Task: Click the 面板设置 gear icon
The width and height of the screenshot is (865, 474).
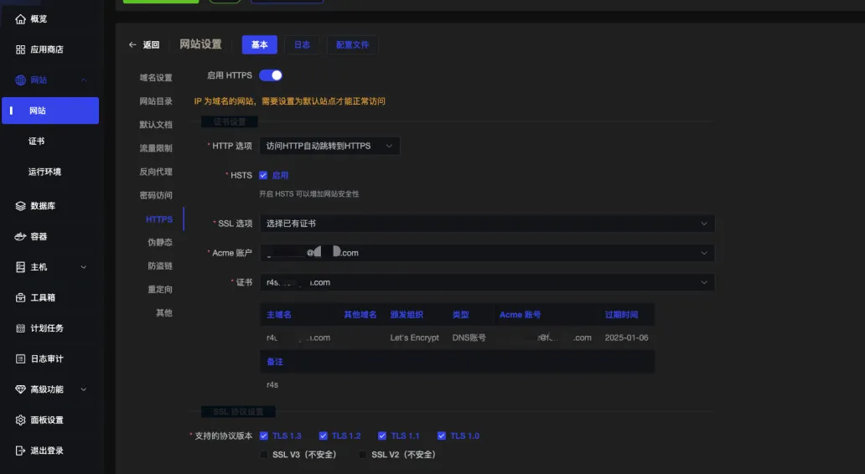Action: click(x=21, y=420)
